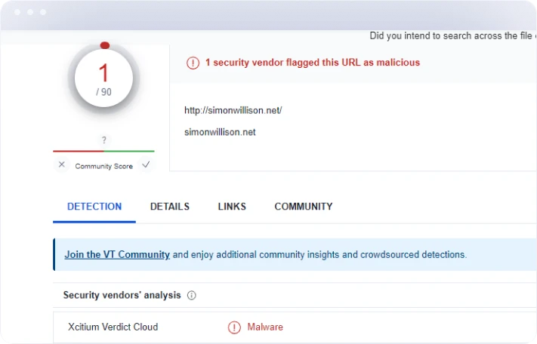
Task: Select the LINKS tab
Action: [232, 207]
